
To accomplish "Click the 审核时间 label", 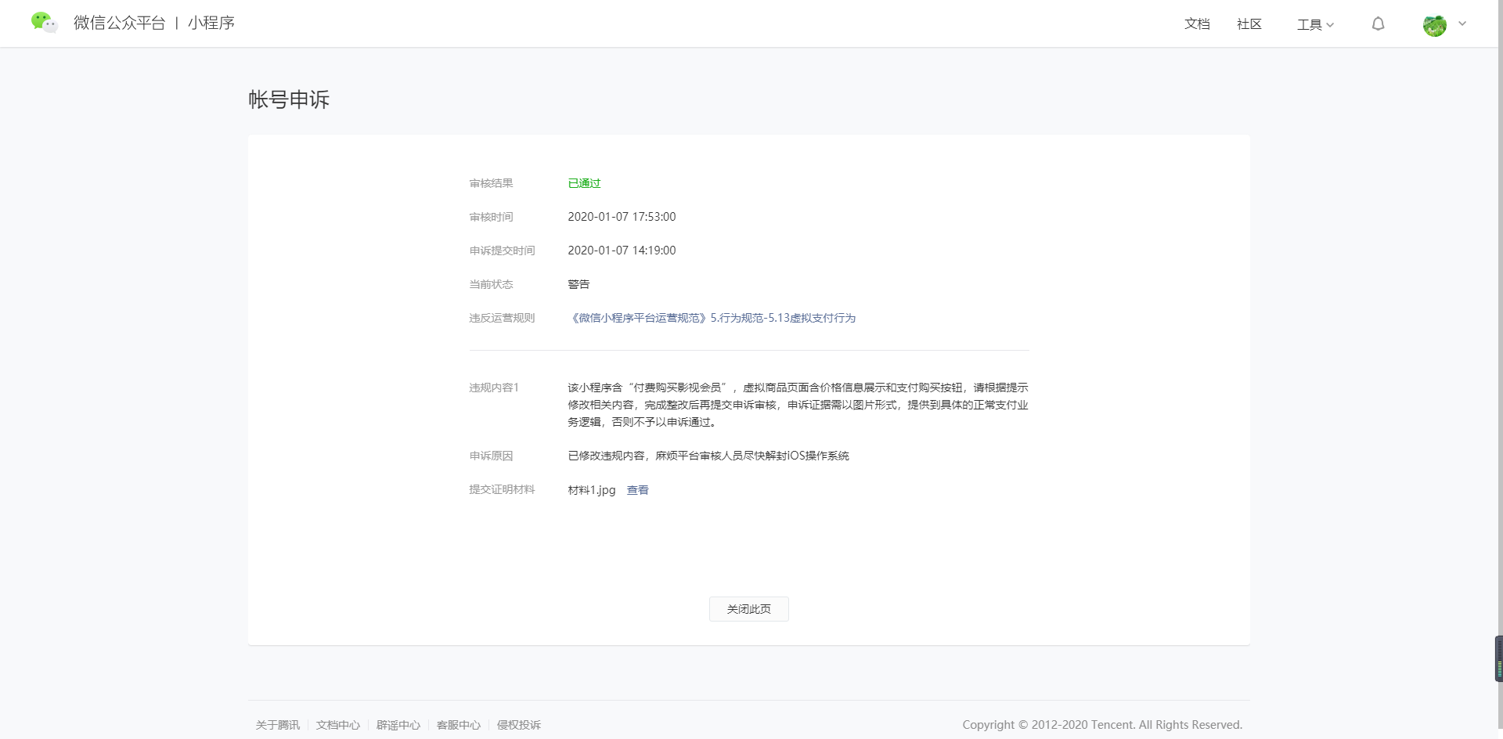I will pyautogui.click(x=491, y=217).
